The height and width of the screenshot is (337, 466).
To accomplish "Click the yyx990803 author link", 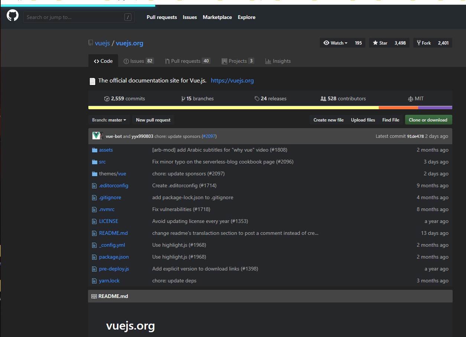I will [x=142, y=136].
